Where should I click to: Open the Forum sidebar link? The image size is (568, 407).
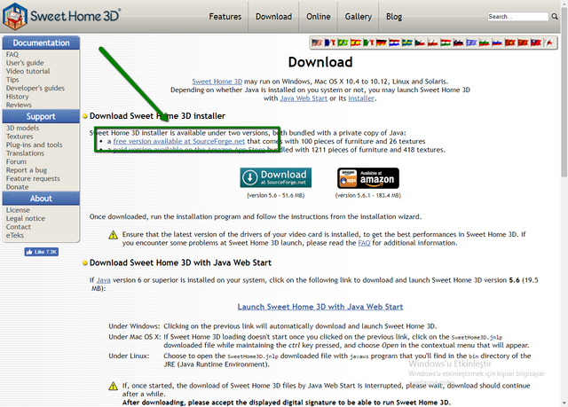pyautogui.click(x=16, y=161)
